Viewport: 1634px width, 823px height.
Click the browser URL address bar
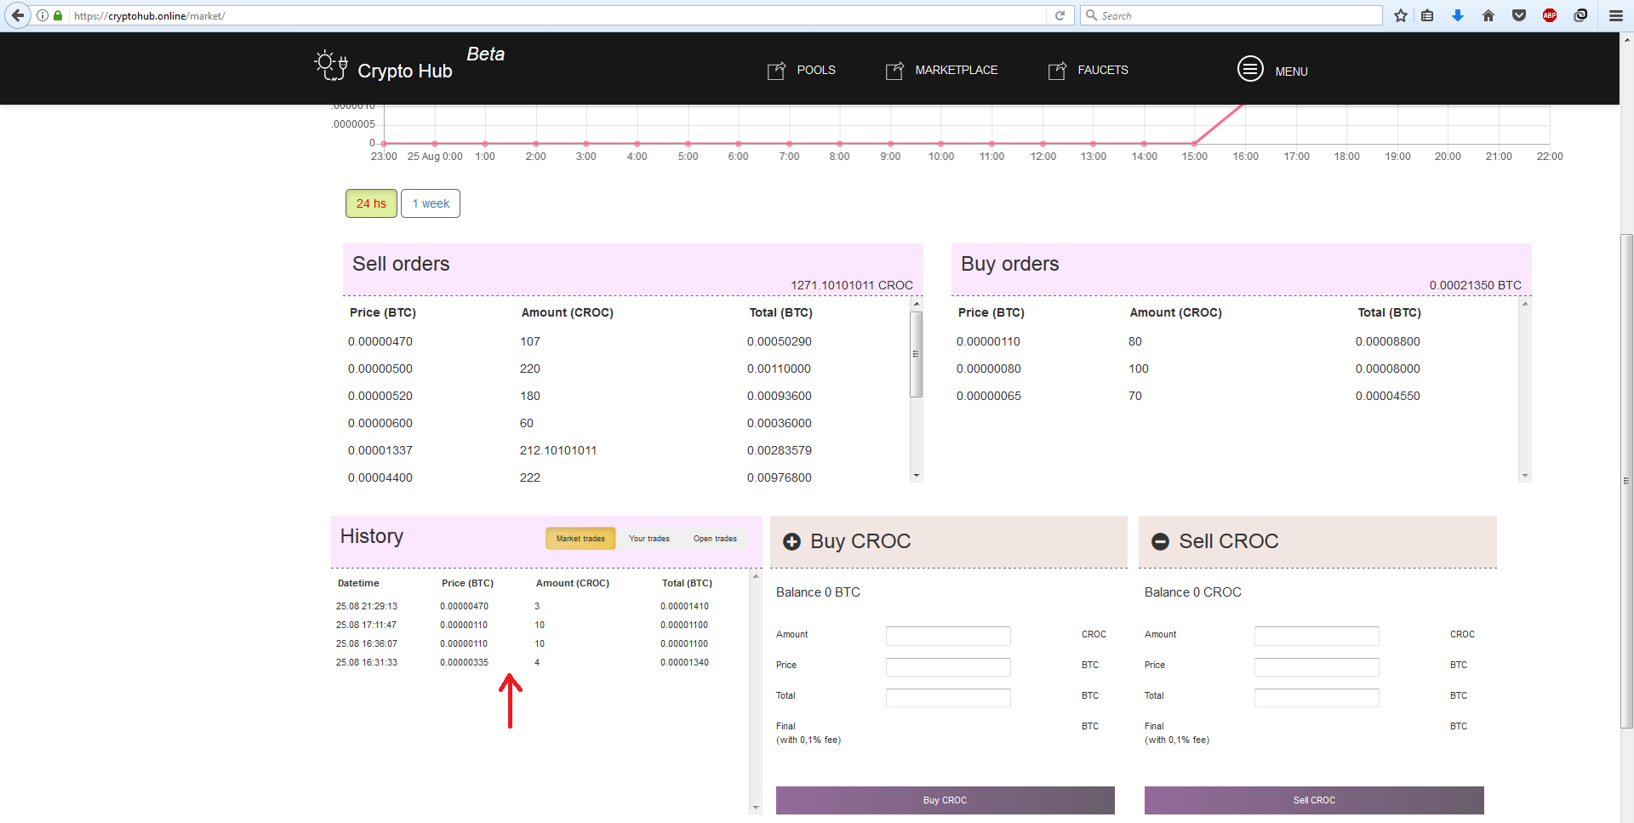[557, 15]
